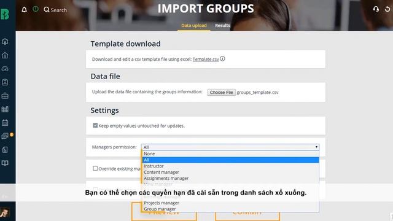The width and height of the screenshot is (393, 221).
Task: Open the open-book icon in sidebar
Action: tap(5, 163)
